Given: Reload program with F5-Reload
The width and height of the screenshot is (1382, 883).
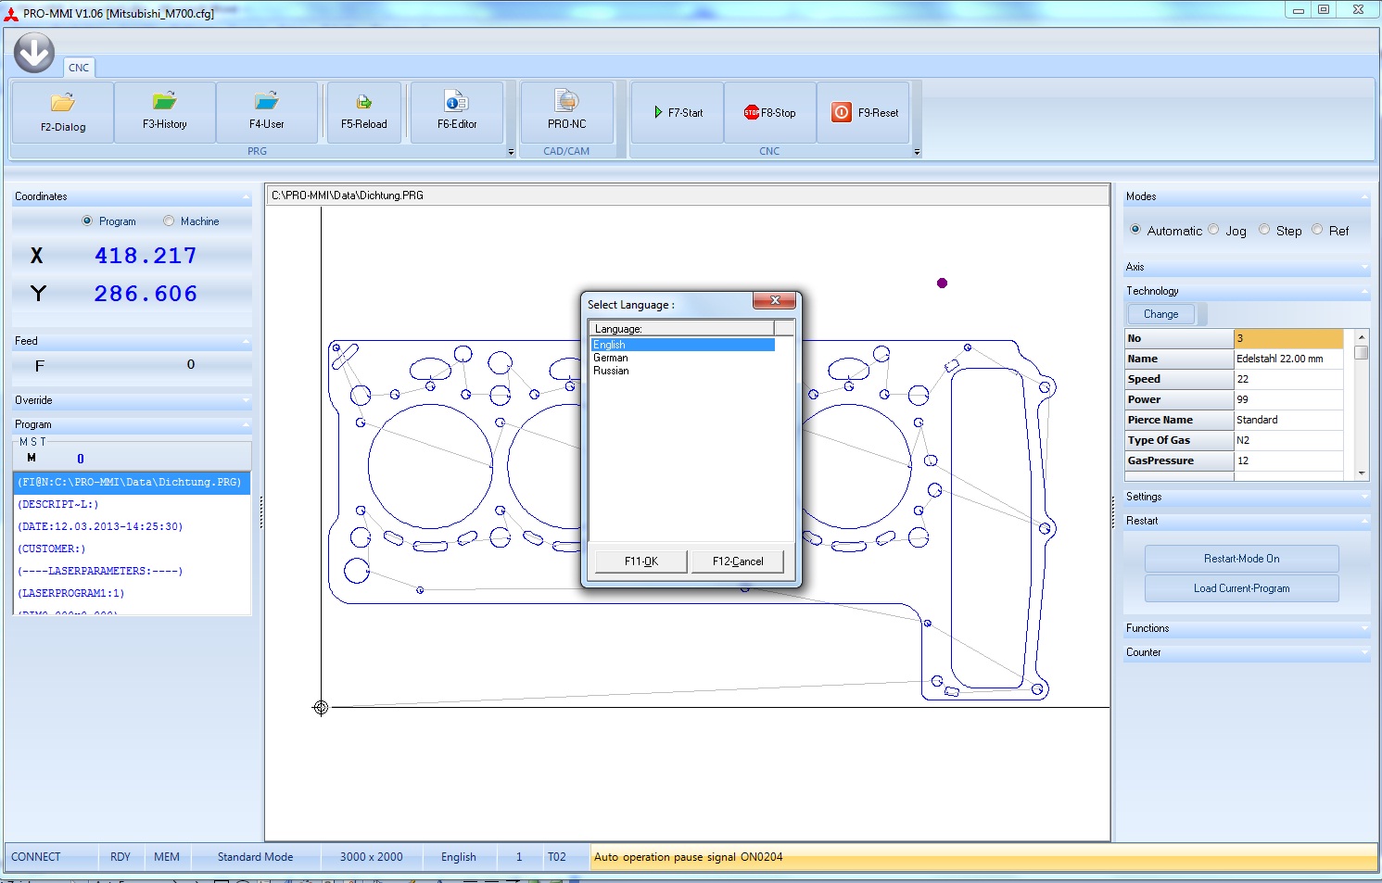Looking at the screenshot, I should pyautogui.click(x=364, y=112).
